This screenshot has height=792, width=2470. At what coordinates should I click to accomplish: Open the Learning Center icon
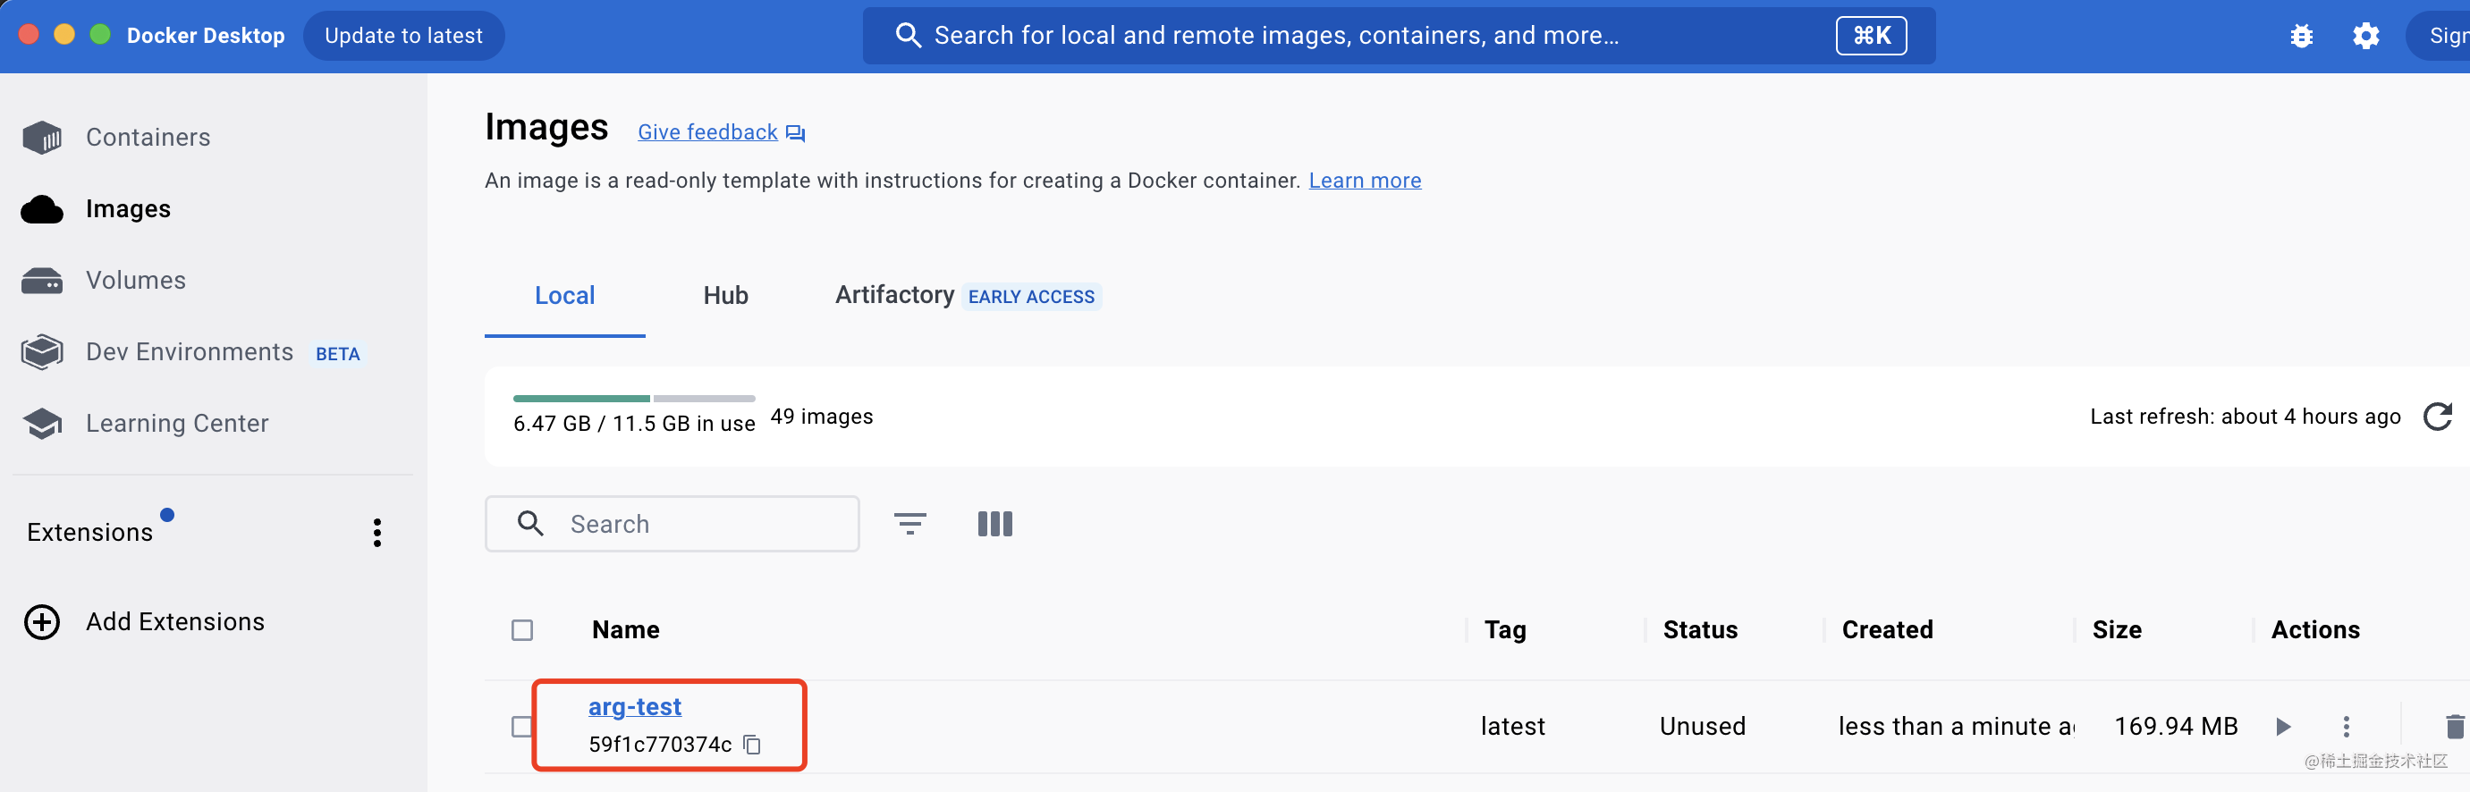42,423
